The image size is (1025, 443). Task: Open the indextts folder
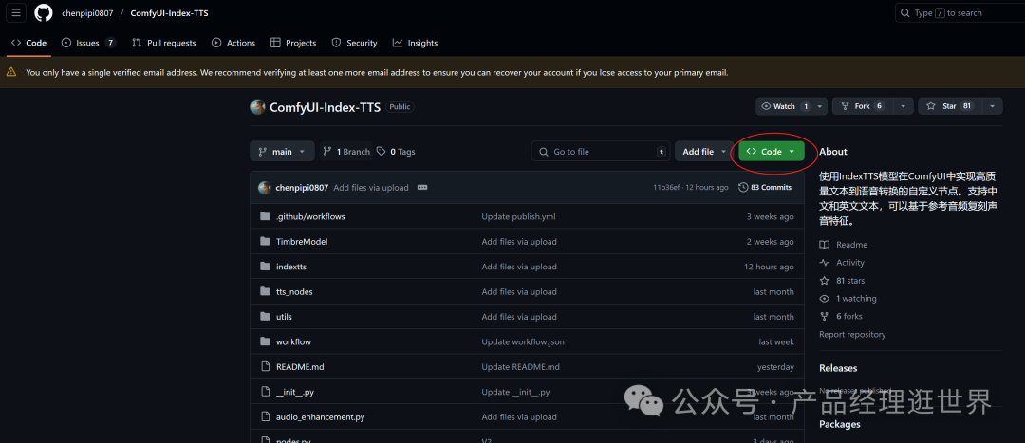pyautogui.click(x=291, y=267)
